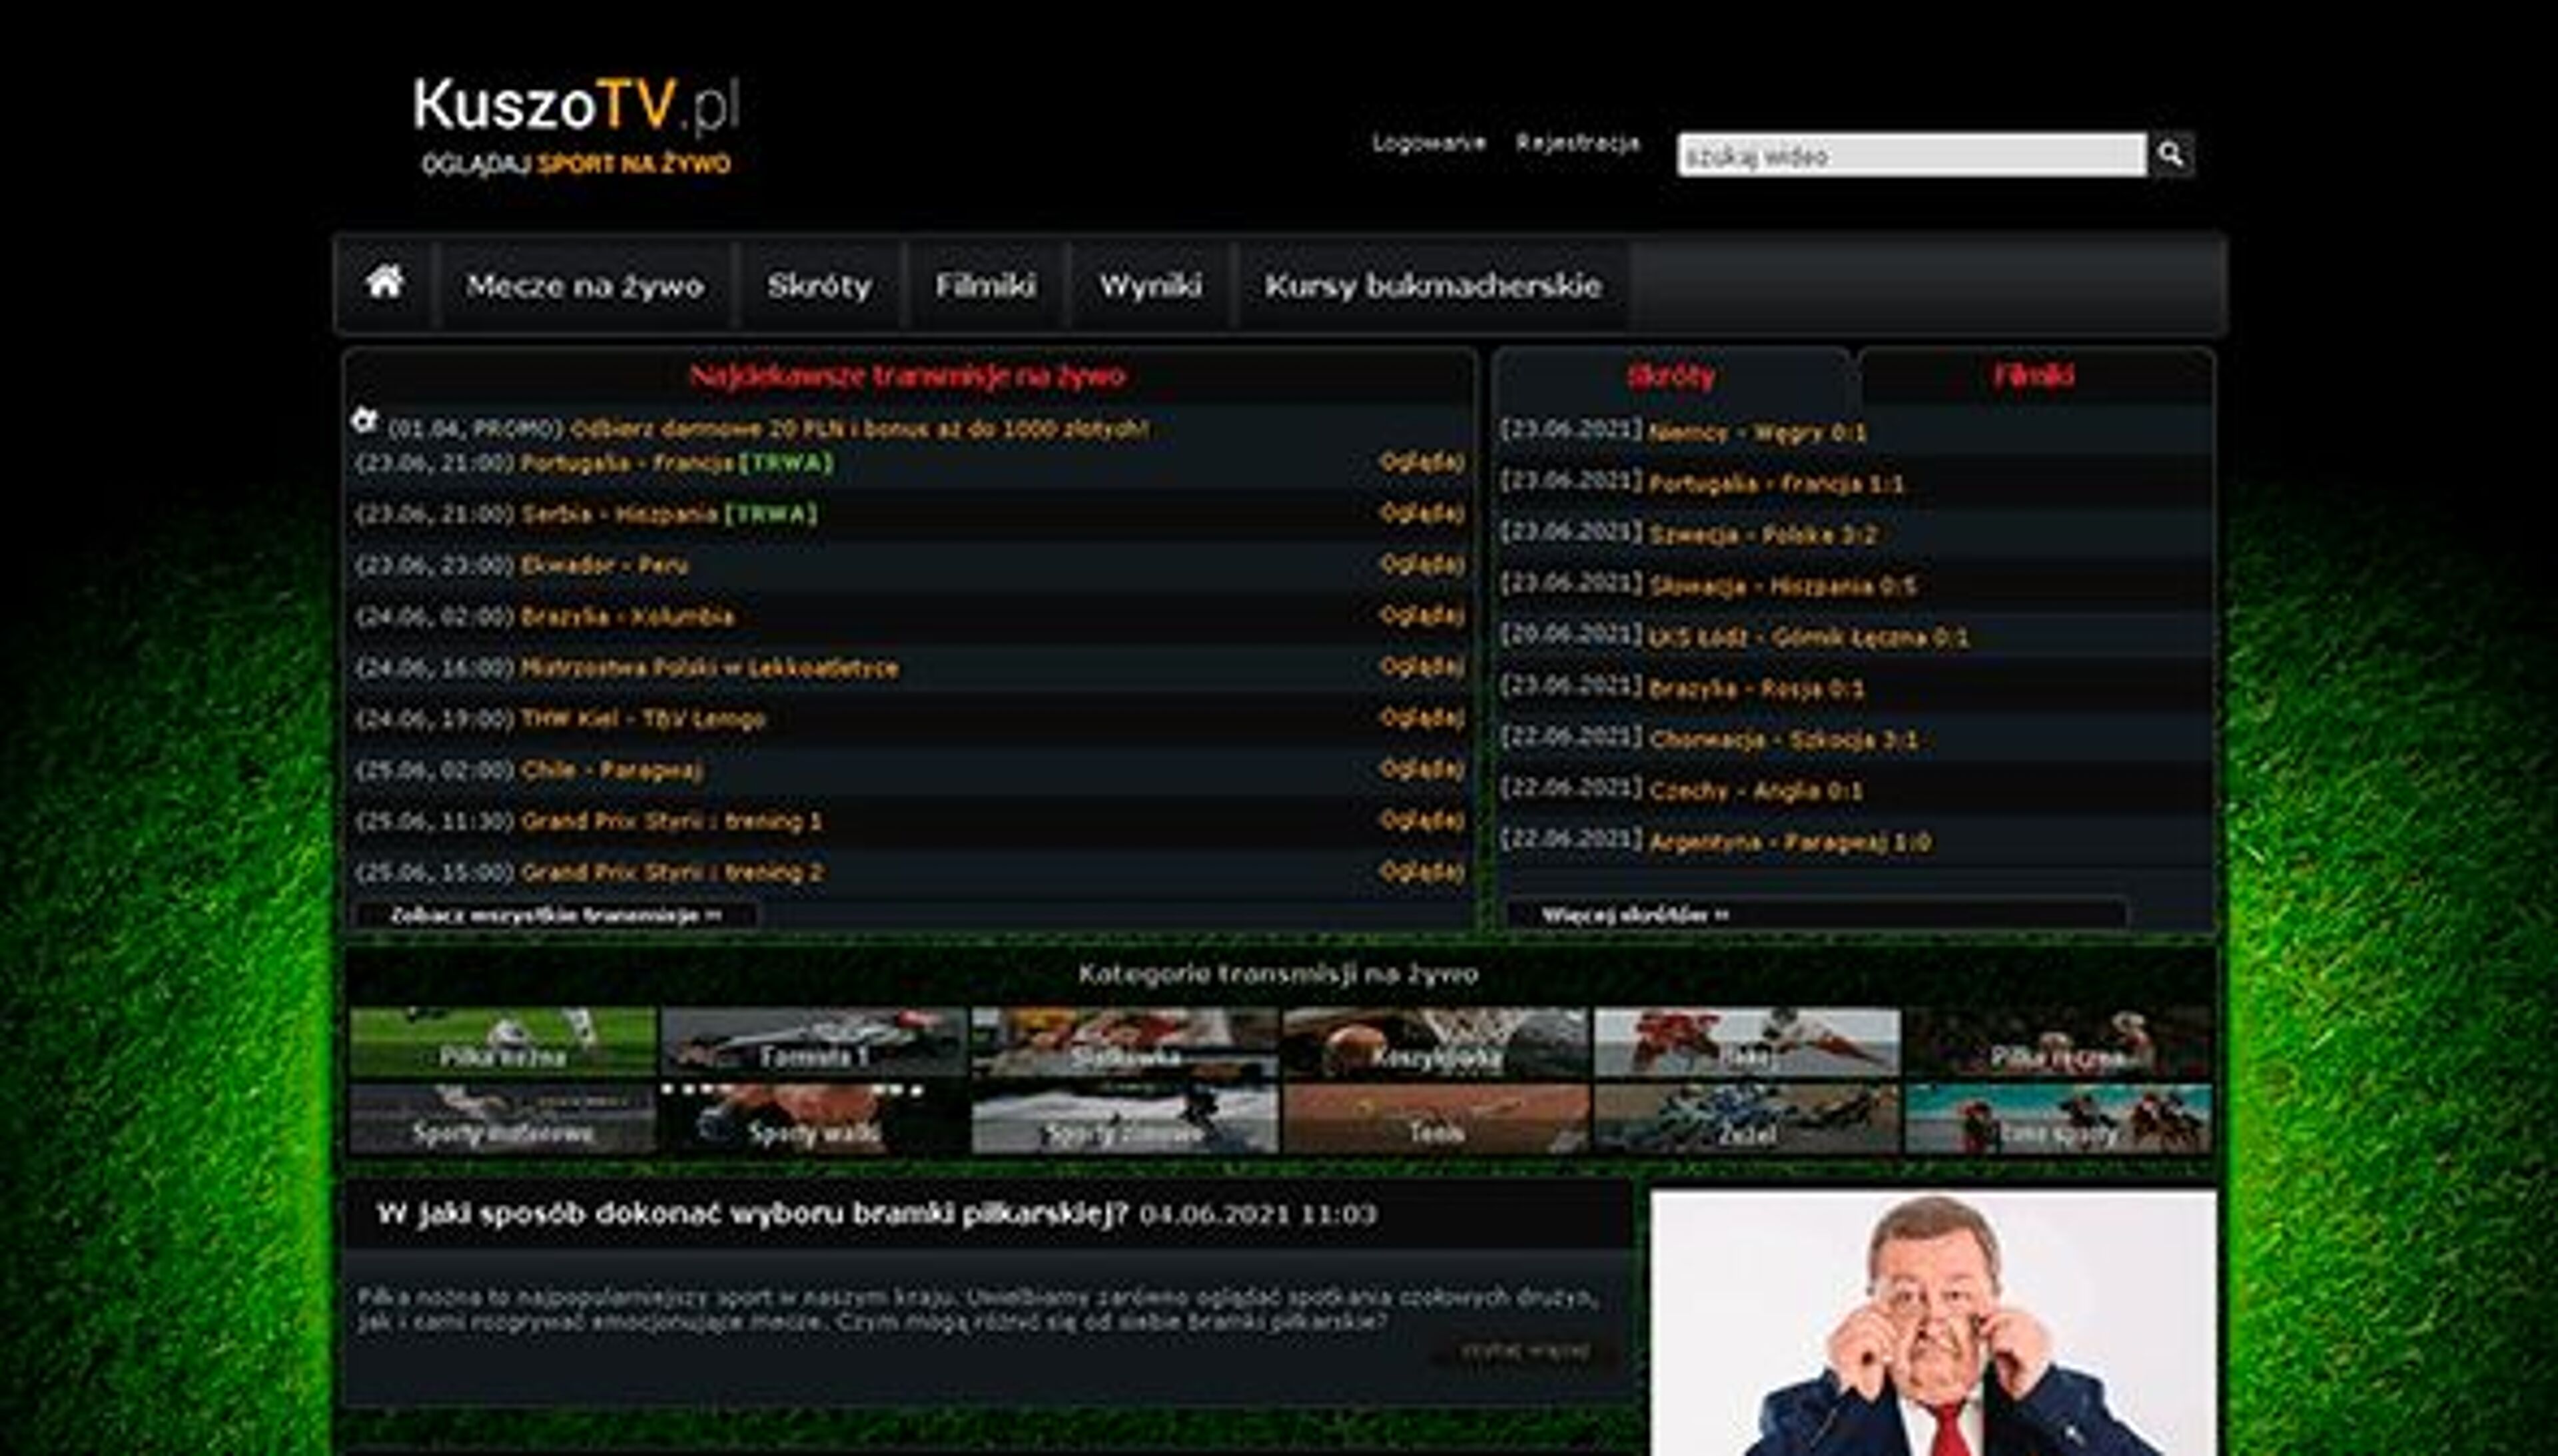Click the home icon in the navigation bar

coord(385,285)
